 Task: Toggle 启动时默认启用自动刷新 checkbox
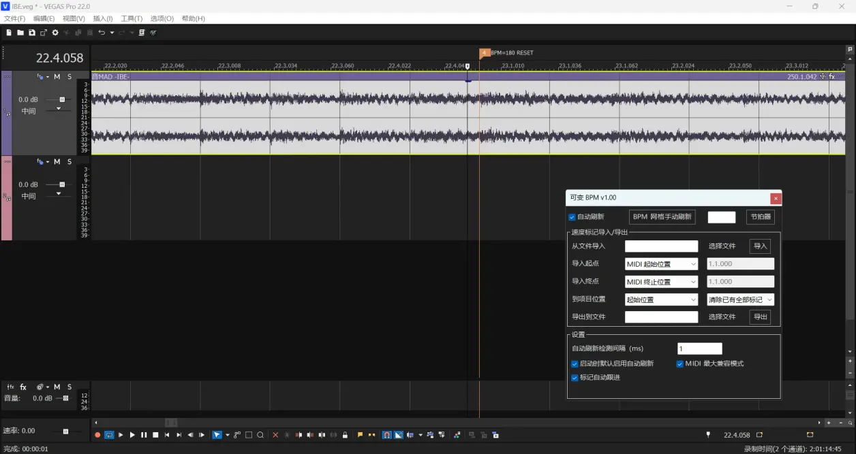click(x=575, y=364)
